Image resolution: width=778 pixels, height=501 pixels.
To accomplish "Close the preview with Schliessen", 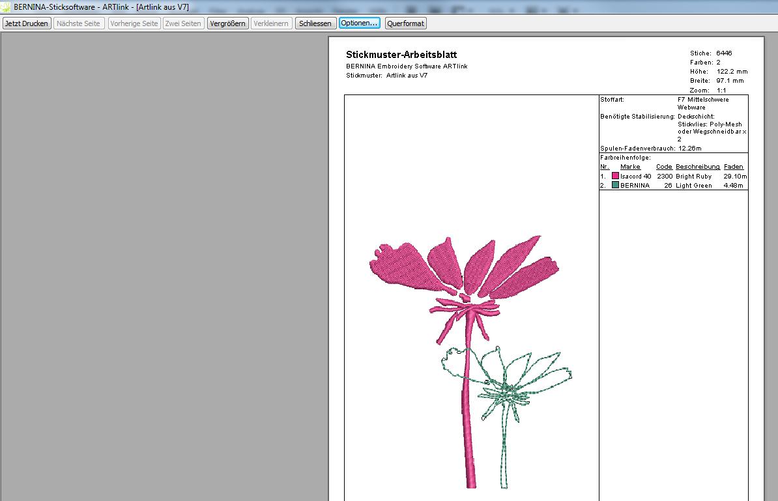I will (x=315, y=23).
